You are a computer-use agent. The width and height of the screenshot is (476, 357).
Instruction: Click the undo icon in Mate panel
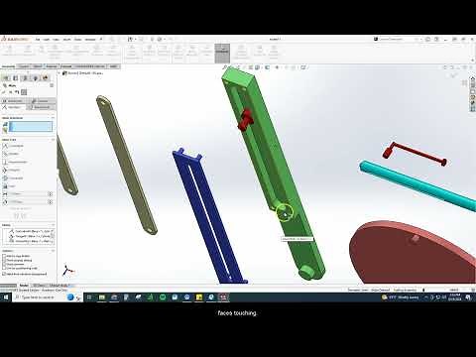coord(17,92)
